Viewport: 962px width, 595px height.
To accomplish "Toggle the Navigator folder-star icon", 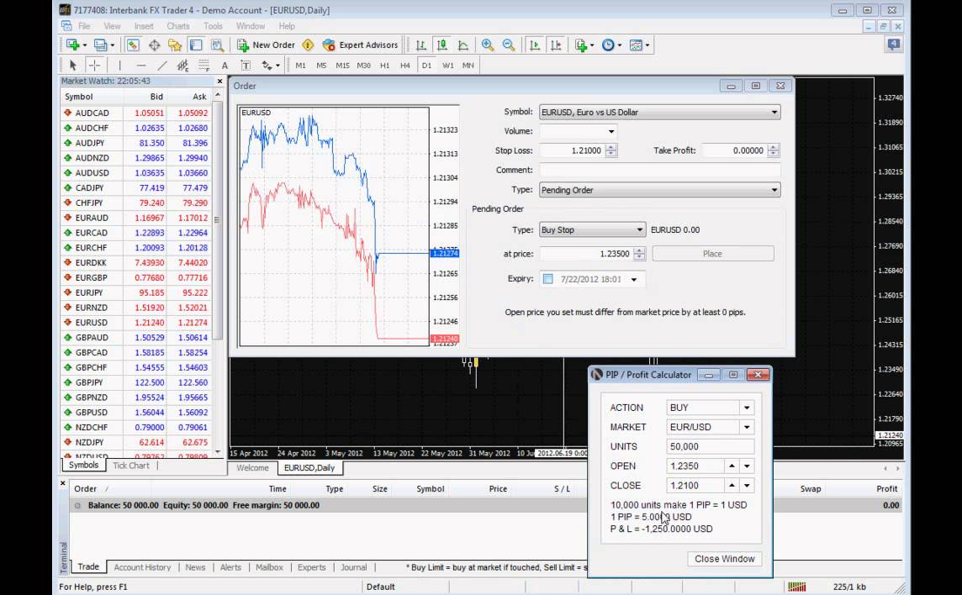I will tap(175, 45).
